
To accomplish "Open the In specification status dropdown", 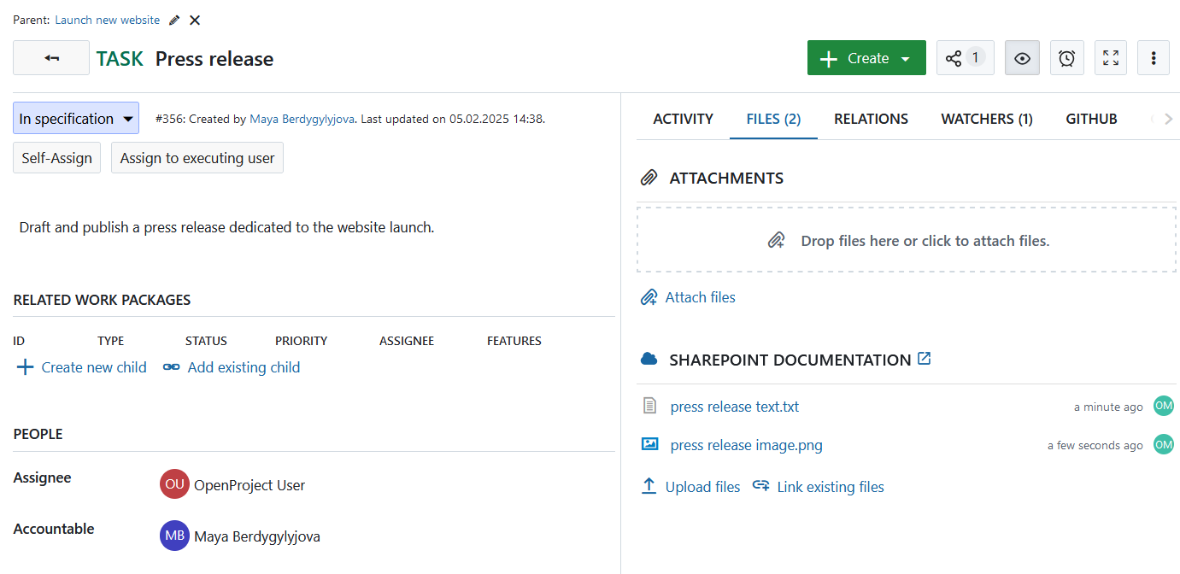I will (x=76, y=119).
